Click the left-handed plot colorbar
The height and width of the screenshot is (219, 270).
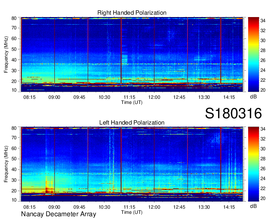click(253, 164)
